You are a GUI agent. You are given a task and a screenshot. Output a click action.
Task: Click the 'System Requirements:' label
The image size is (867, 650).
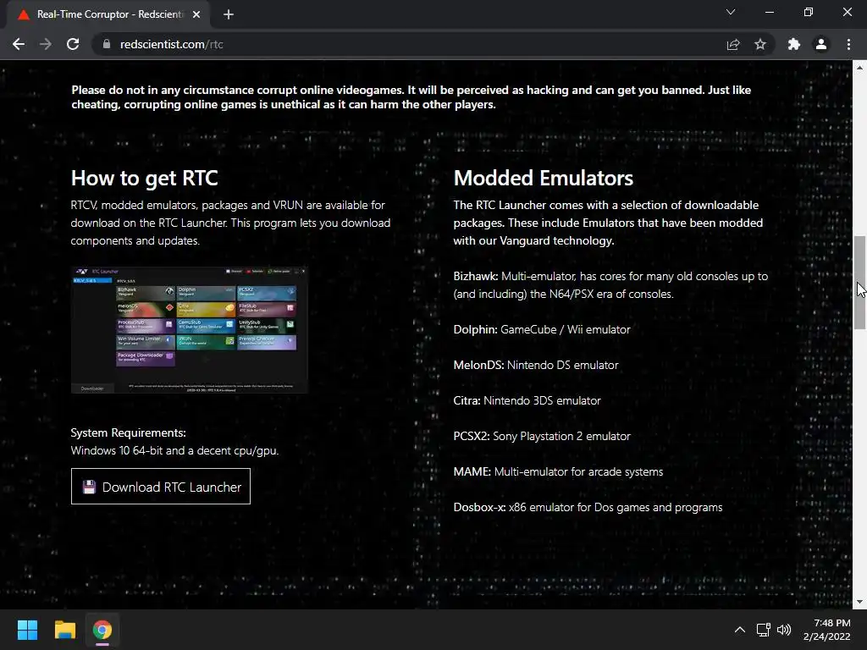129,432
